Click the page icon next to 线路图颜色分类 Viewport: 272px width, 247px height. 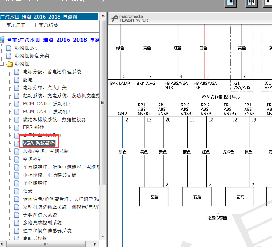9,56
